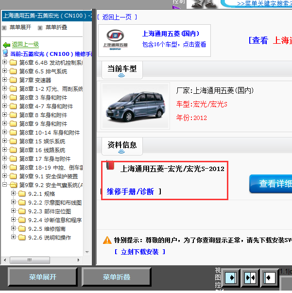Image resolution: width=292 pixels, height=293 pixels.
Task: Click the tree panel scroll-down arrow
Action: click(87, 252)
